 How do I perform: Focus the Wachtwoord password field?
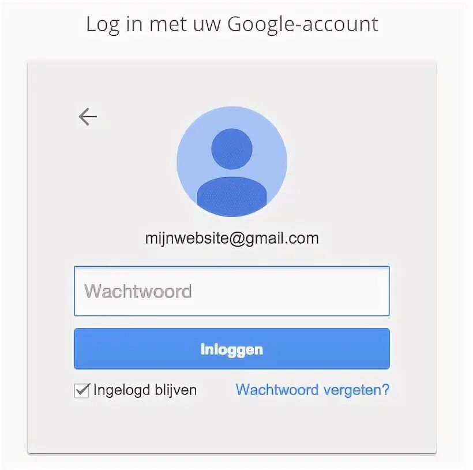232,292
